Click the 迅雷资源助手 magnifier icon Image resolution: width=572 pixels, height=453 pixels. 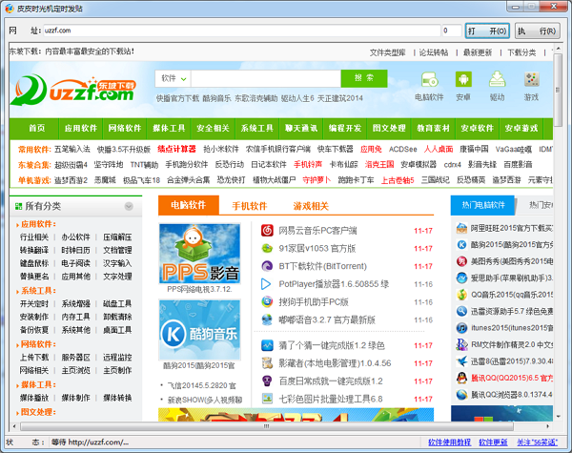coord(461,311)
